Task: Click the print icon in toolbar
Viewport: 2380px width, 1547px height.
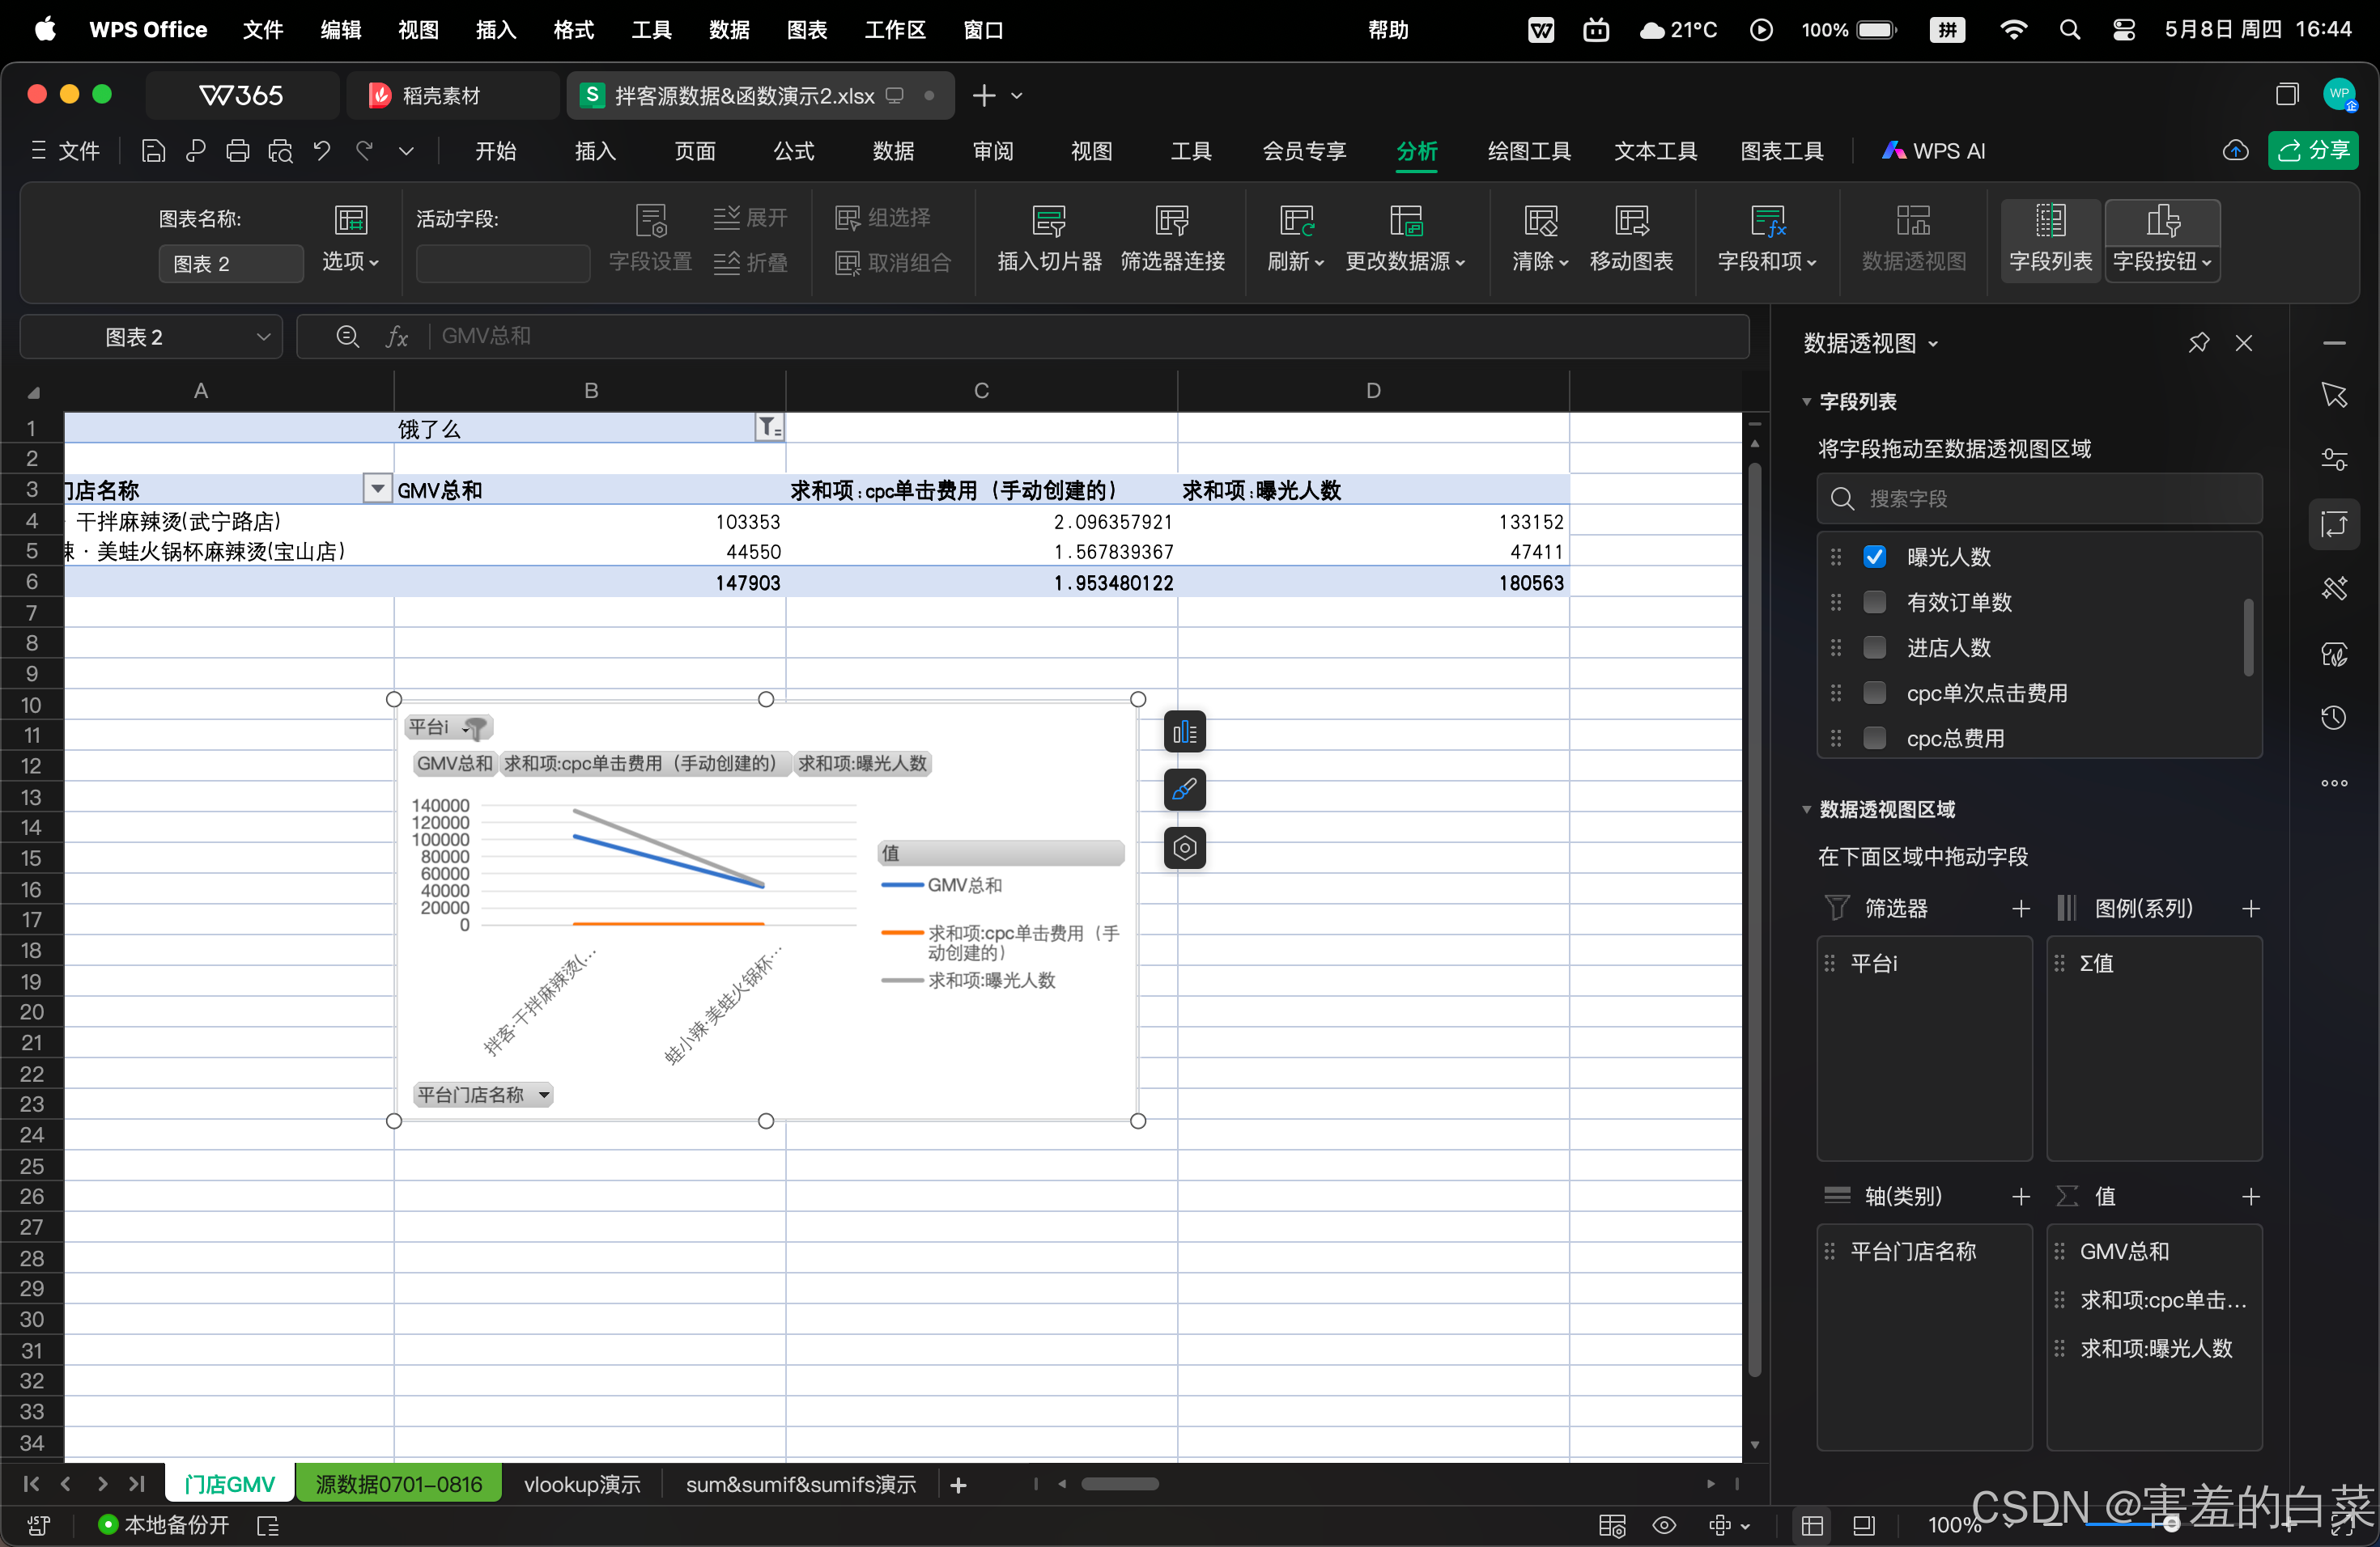Action: point(237,151)
